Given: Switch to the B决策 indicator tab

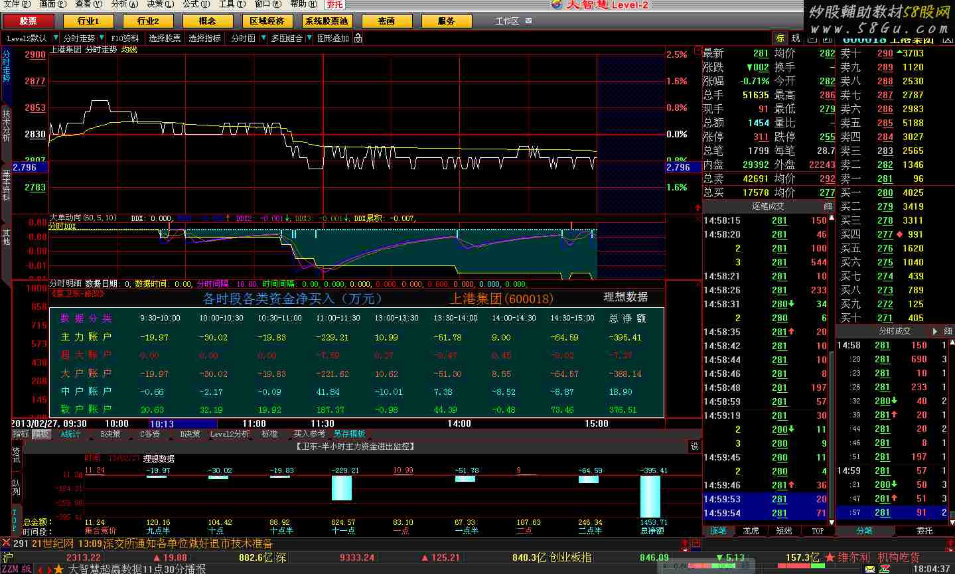Looking at the screenshot, I should pos(110,434).
